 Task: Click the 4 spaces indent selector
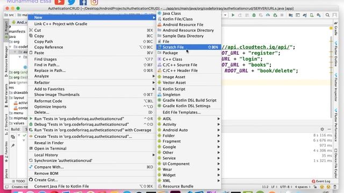pyautogui.click(x=303, y=187)
